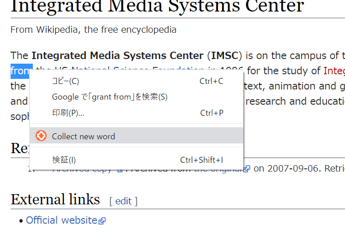Click the Integrated Media Systems Center heading
The image size is (345, 232).
coord(157,6)
